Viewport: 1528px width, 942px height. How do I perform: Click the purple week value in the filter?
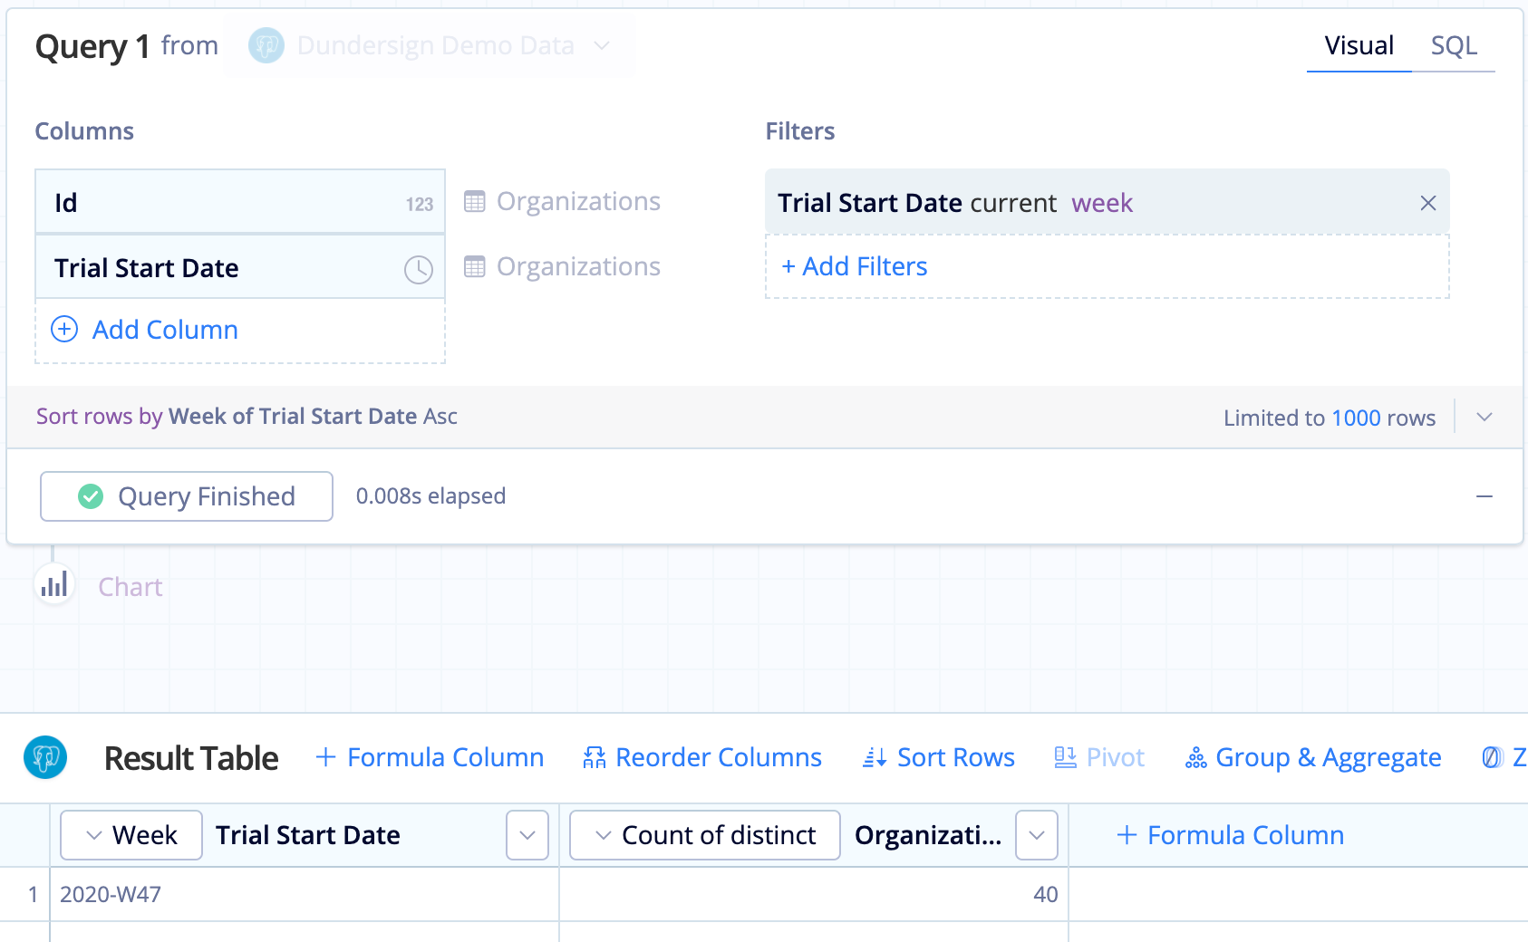tap(1102, 203)
